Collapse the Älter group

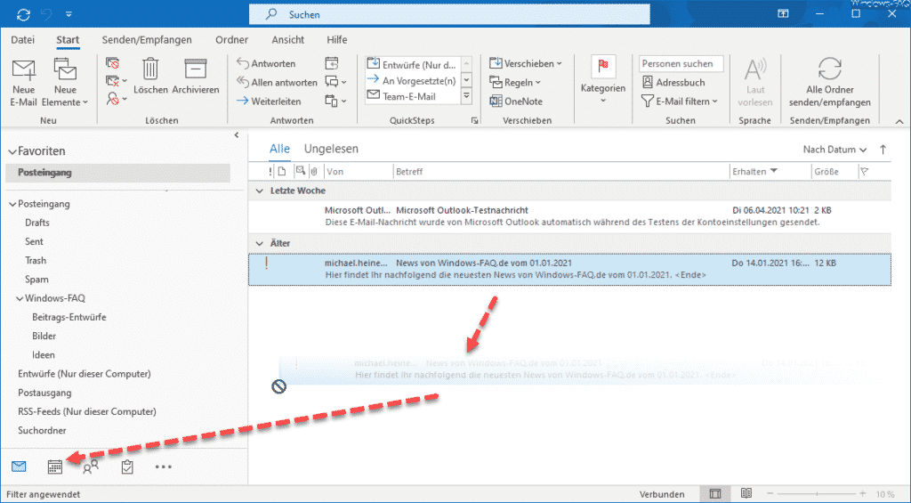click(259, 243)
